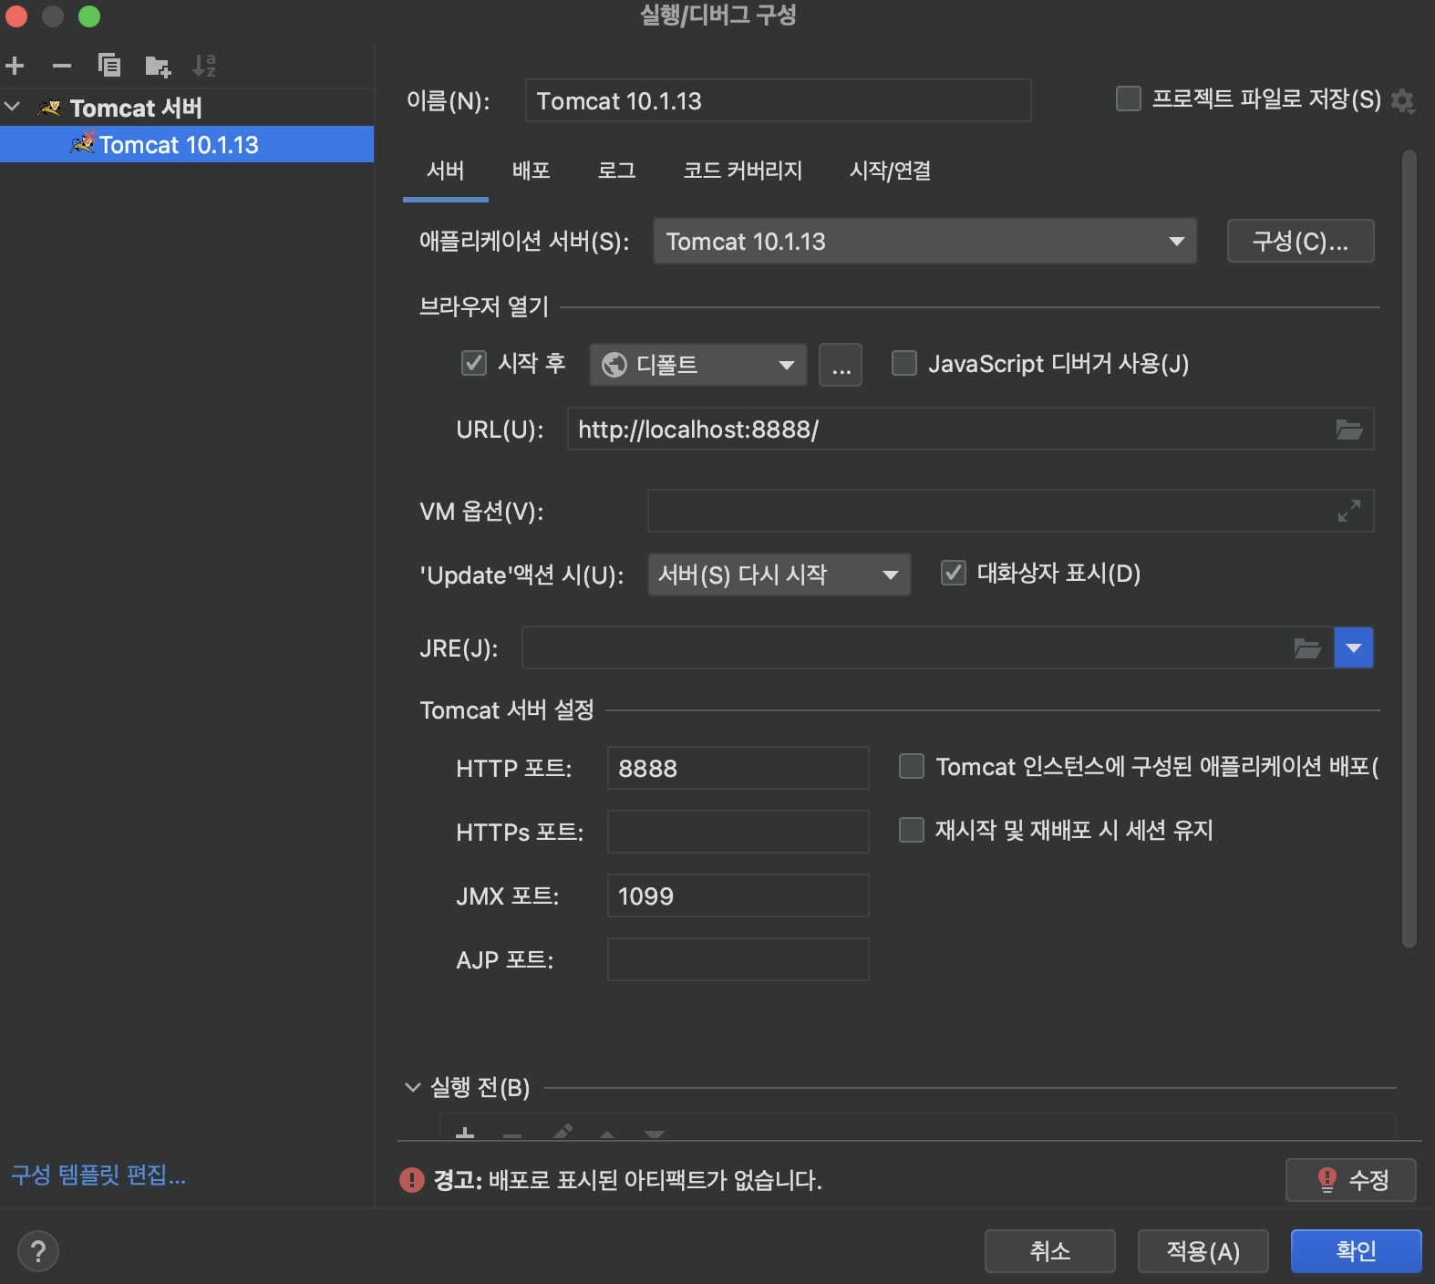This screenshot has width=1435, height=1284.
Task: Open 구성 템플릿 편집 link
Action: [x=98, y=1175]
